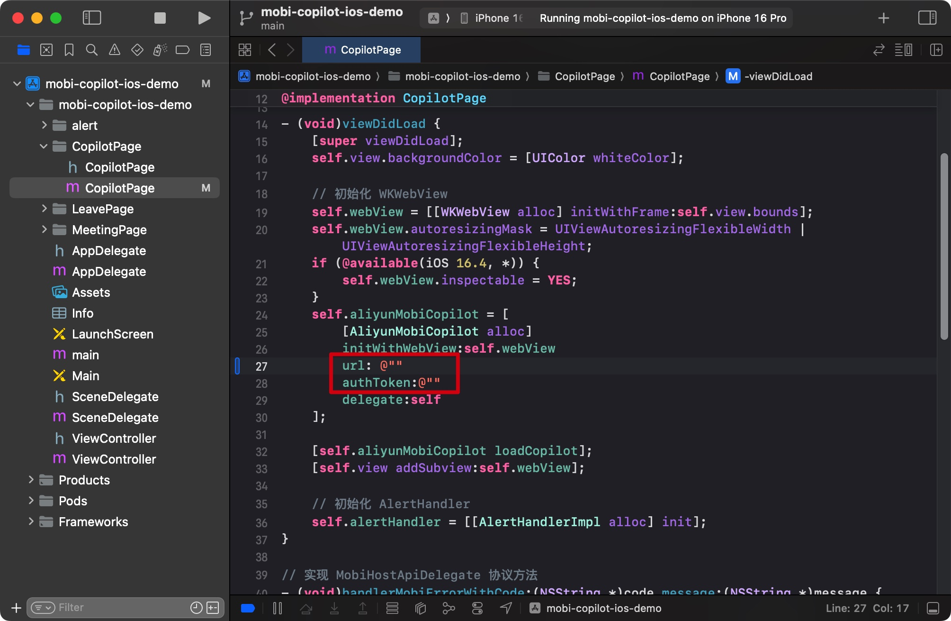Open SceneDelegate header file
The width and height of the screenshot is (951, 621).
(115, 397)
